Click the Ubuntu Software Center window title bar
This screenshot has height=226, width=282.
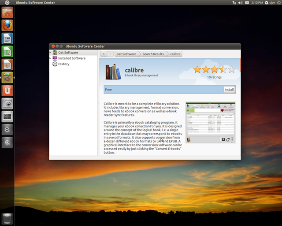tap(145, 46)
